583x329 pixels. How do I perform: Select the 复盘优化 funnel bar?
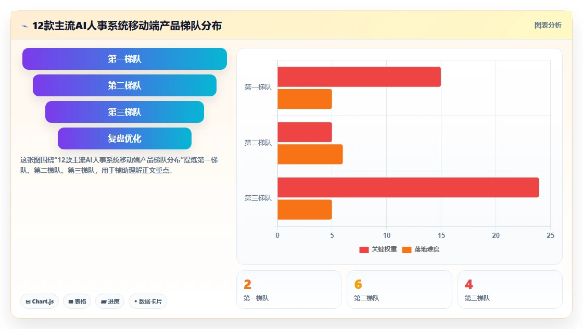pyautogui.click(x=124, y=138)
